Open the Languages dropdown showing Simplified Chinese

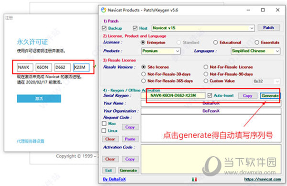(x=255, y=51)
